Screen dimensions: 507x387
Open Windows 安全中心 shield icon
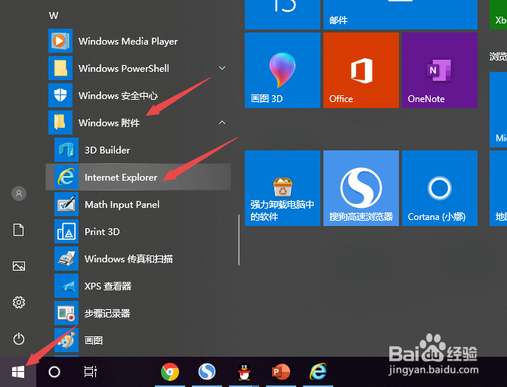click(60, 95)
